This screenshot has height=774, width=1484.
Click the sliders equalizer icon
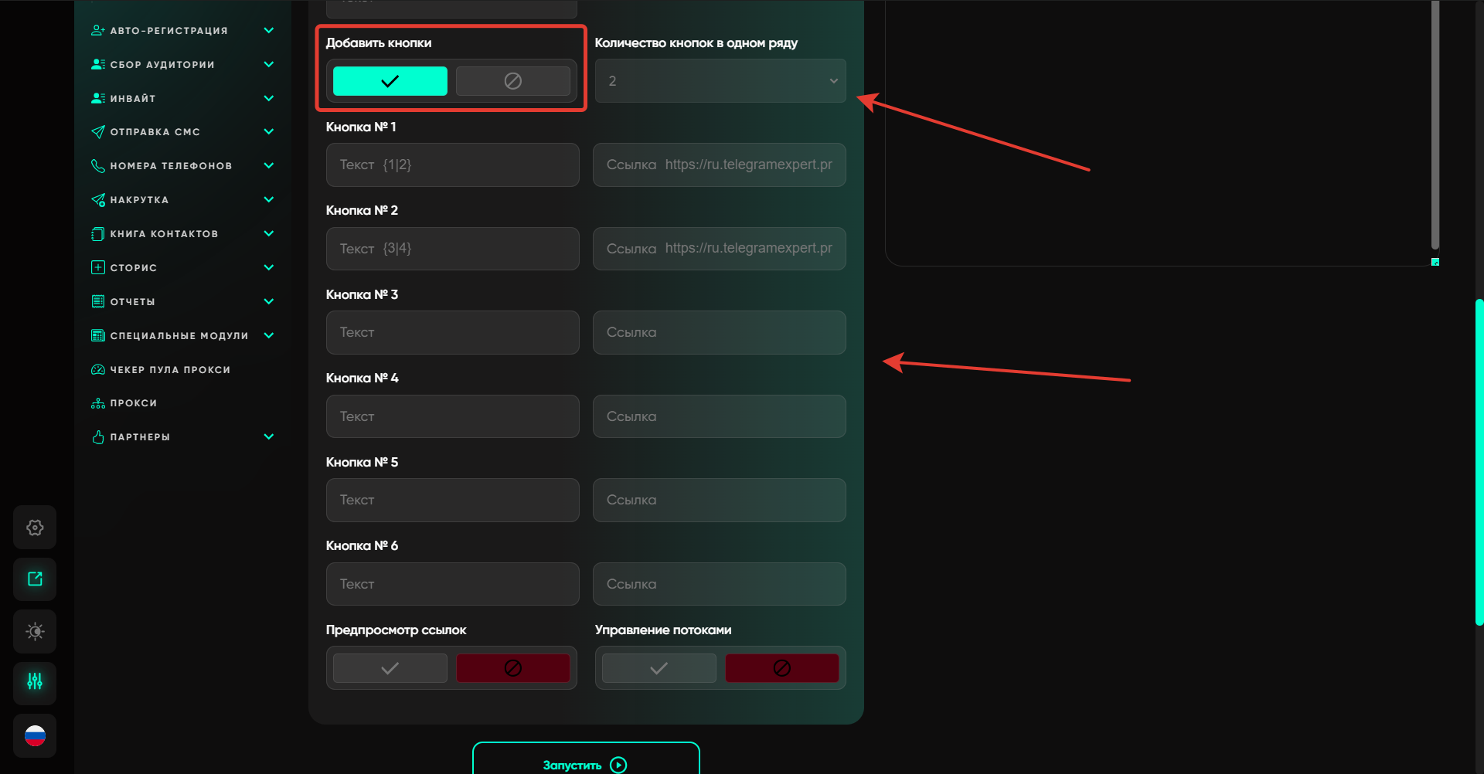click(35, 682)
